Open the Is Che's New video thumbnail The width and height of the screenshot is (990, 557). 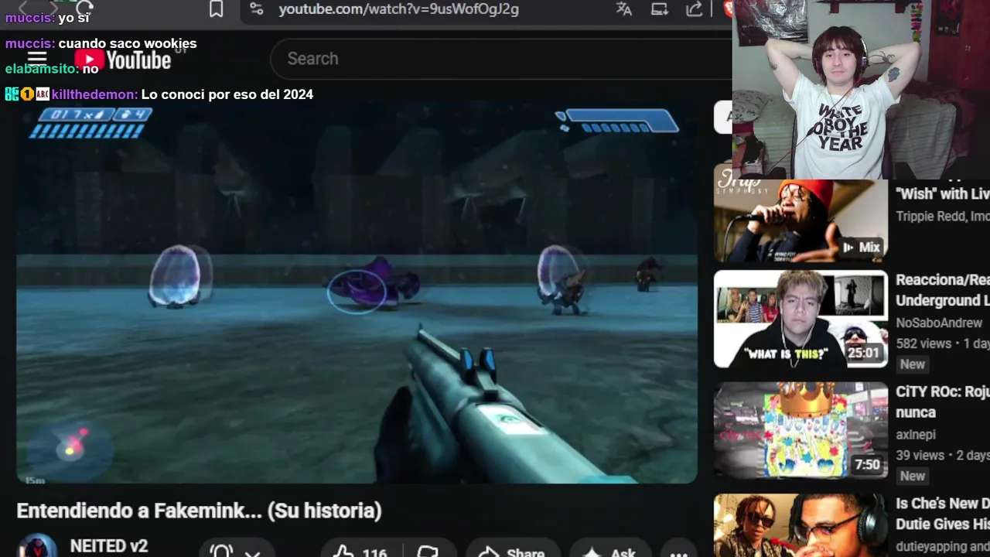point(801,526)
